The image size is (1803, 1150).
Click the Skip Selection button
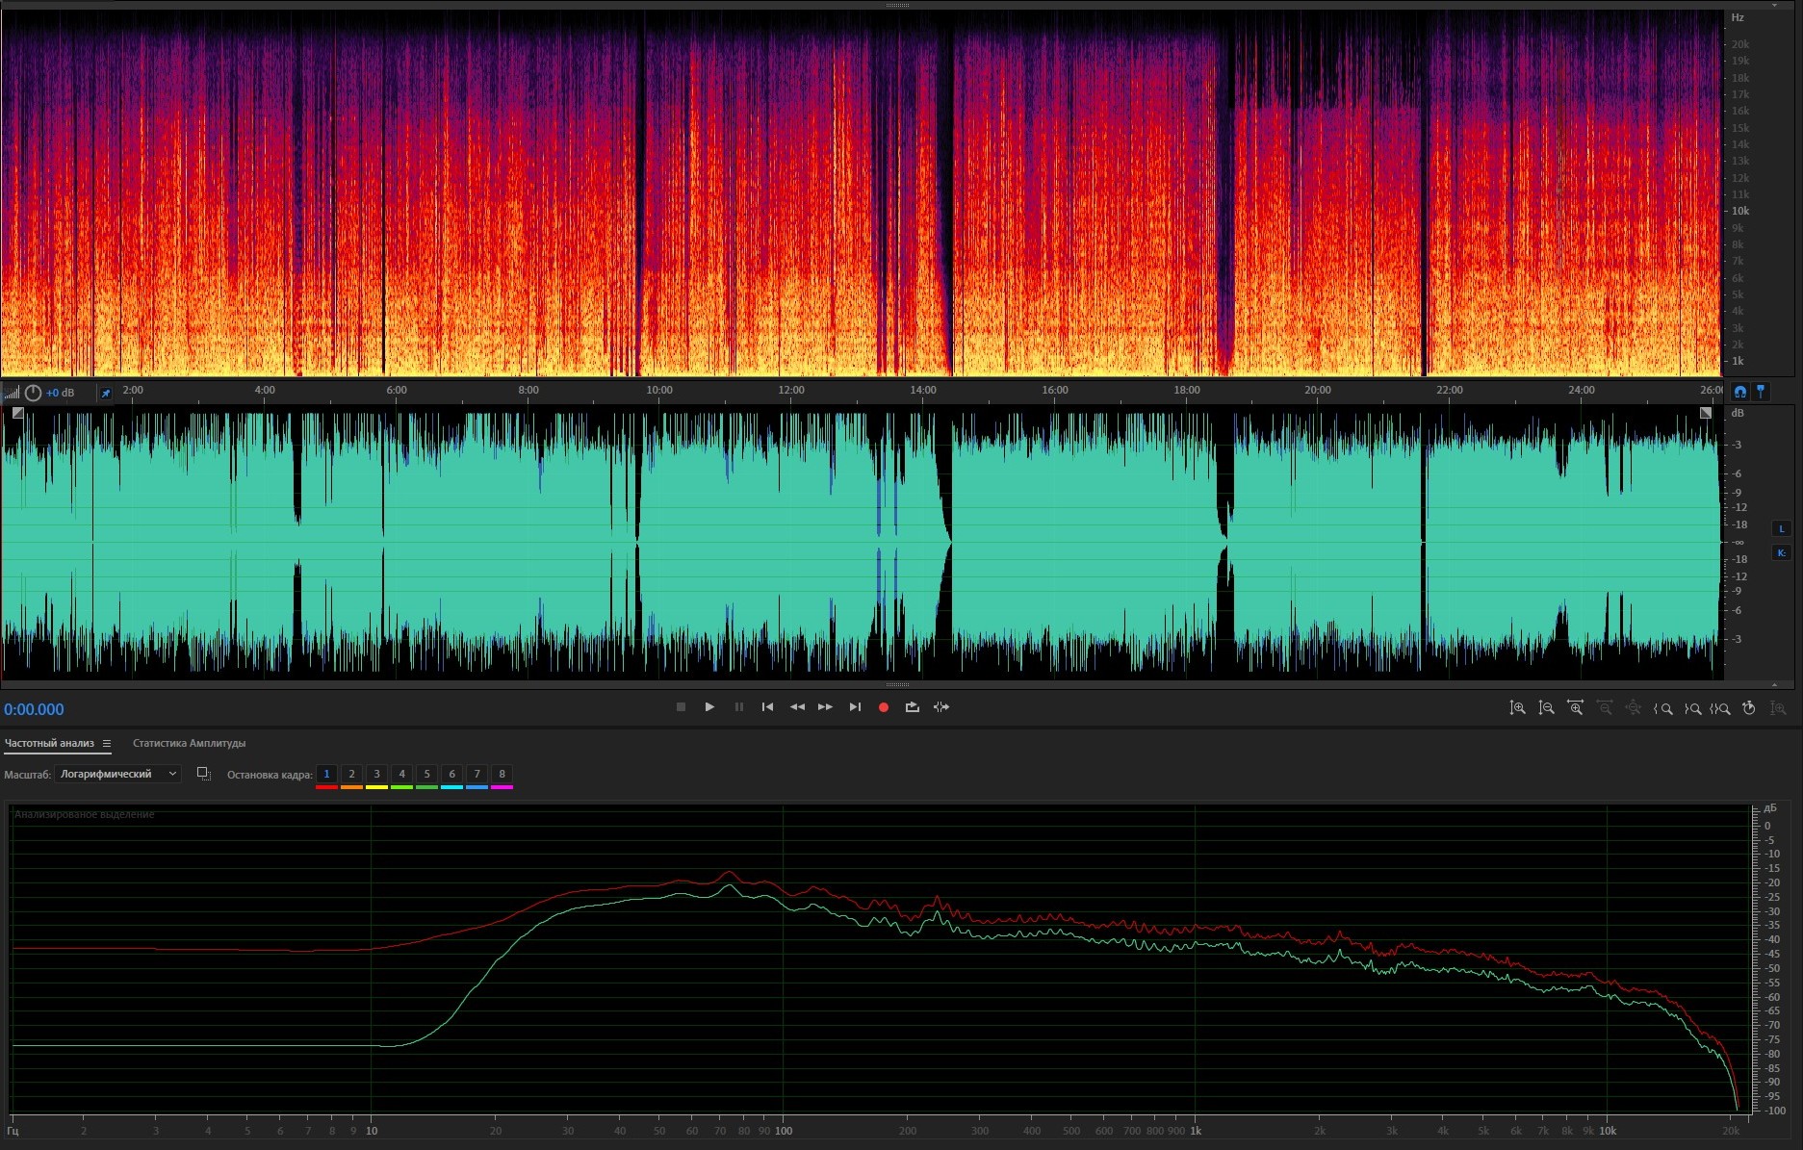(941, 707)
